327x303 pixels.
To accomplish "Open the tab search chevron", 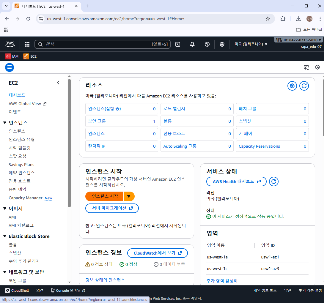I will coord(6,6).
